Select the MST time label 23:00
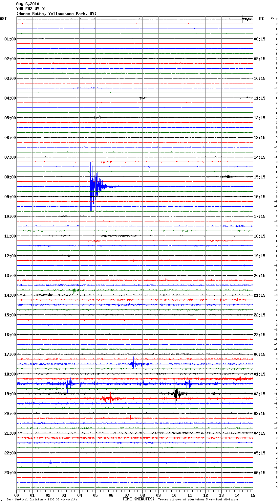 click(10, 473)
